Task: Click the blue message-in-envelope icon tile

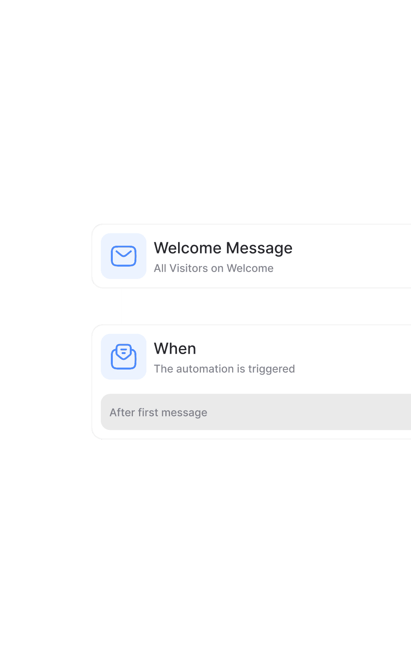Action: click(x=124, y=357)
